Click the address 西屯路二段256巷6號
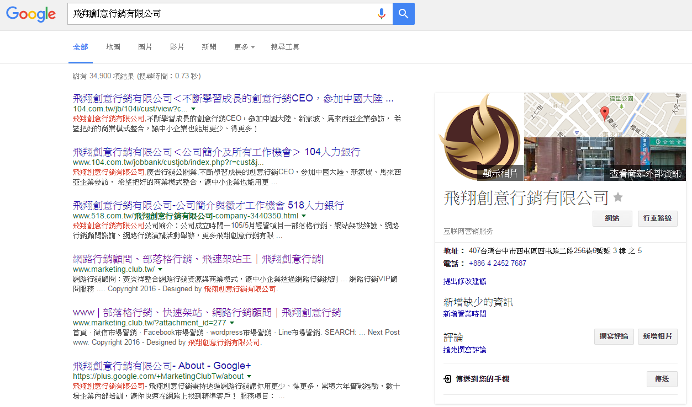692x407 pixels. point(555,251)
